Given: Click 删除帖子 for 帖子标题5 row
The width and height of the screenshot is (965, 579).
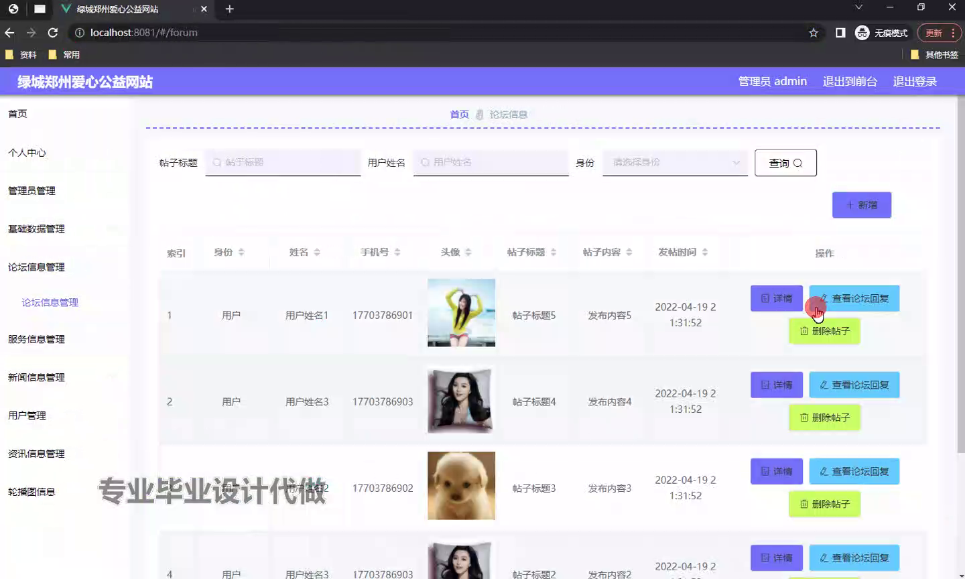Looking at the screenshot, I should click(x=824, y=331).
